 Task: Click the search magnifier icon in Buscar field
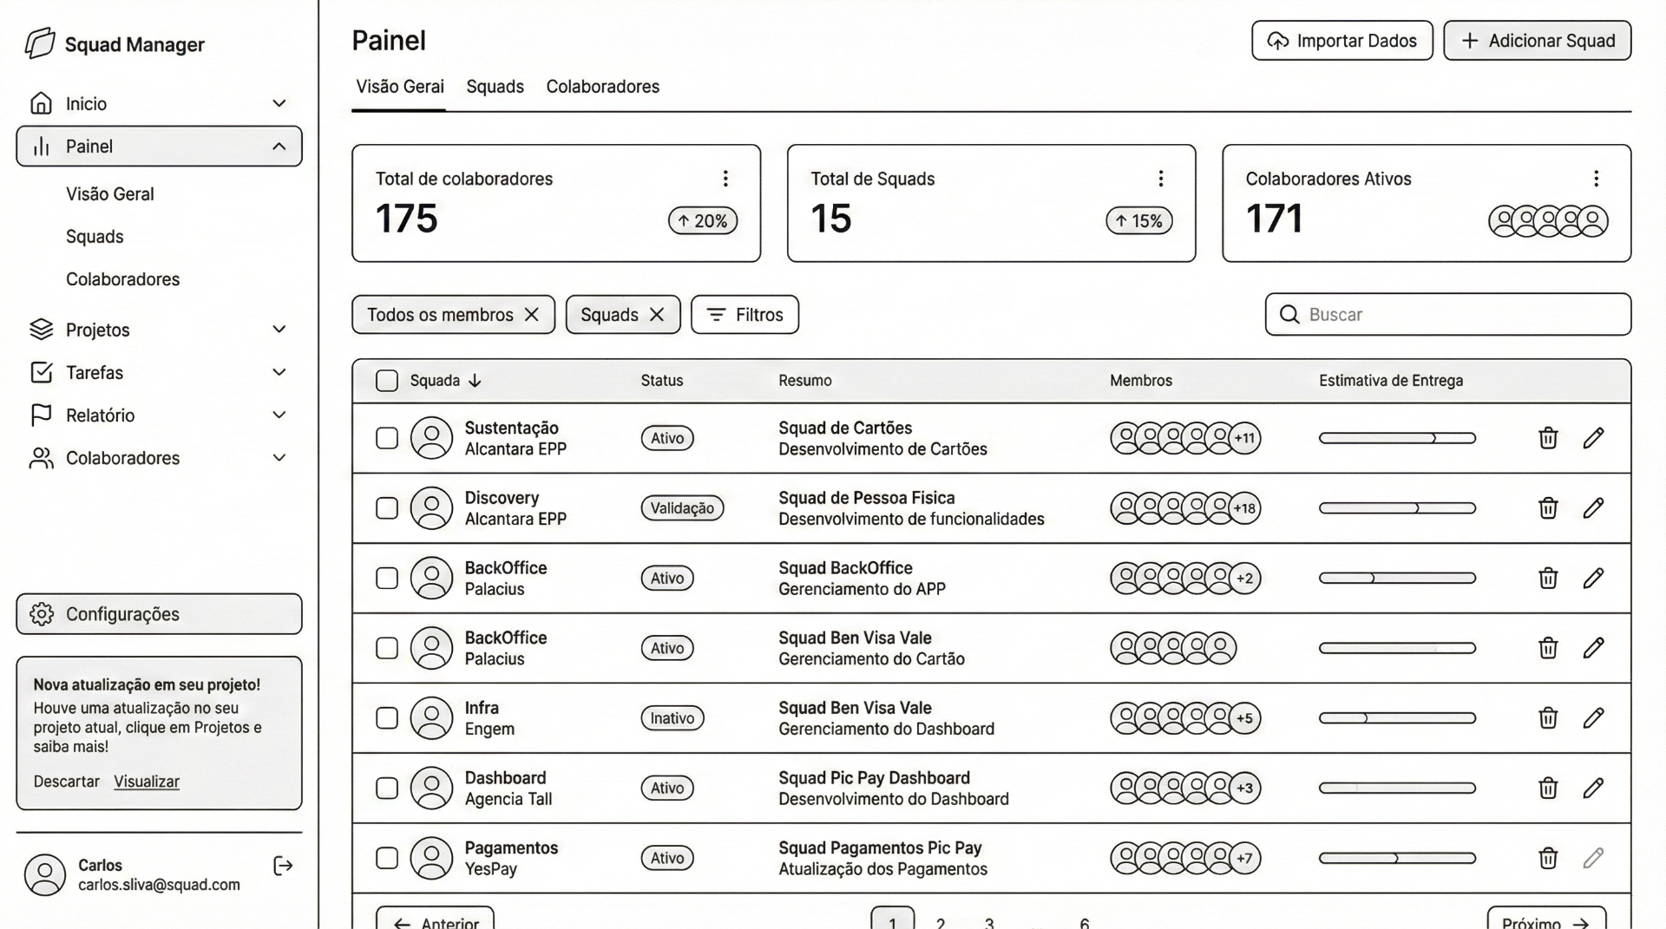tap(1289, 315)
